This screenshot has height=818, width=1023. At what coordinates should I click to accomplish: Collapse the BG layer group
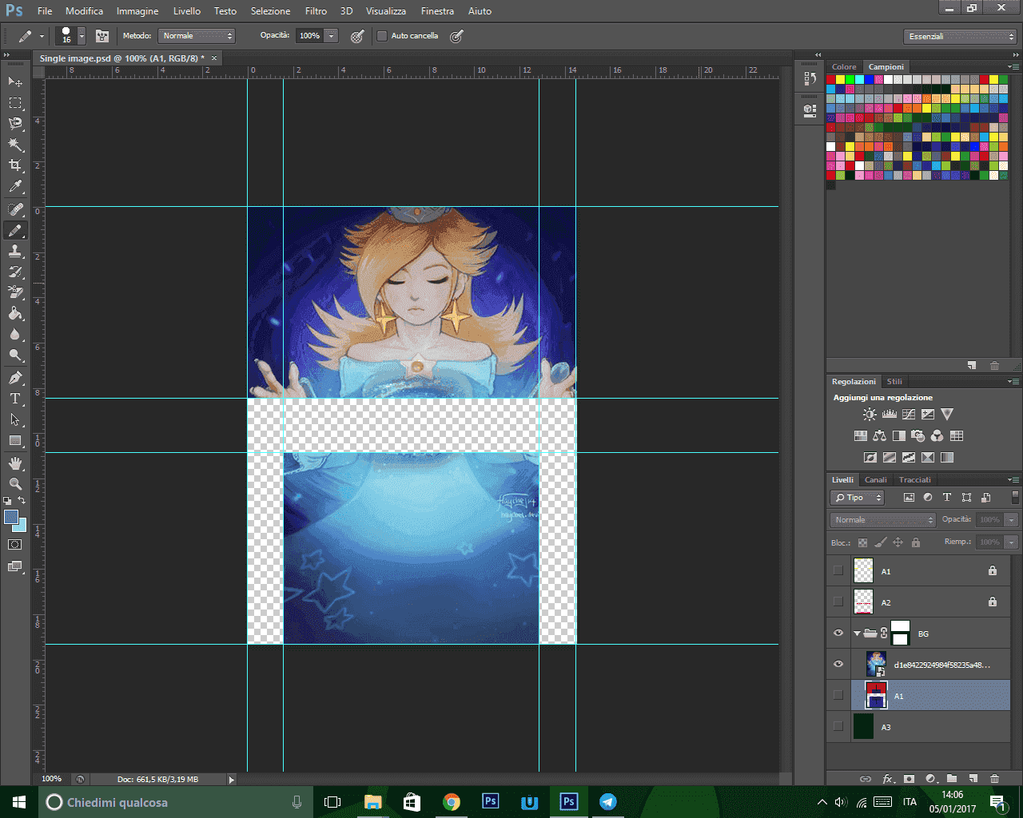[x=857, y=633]
